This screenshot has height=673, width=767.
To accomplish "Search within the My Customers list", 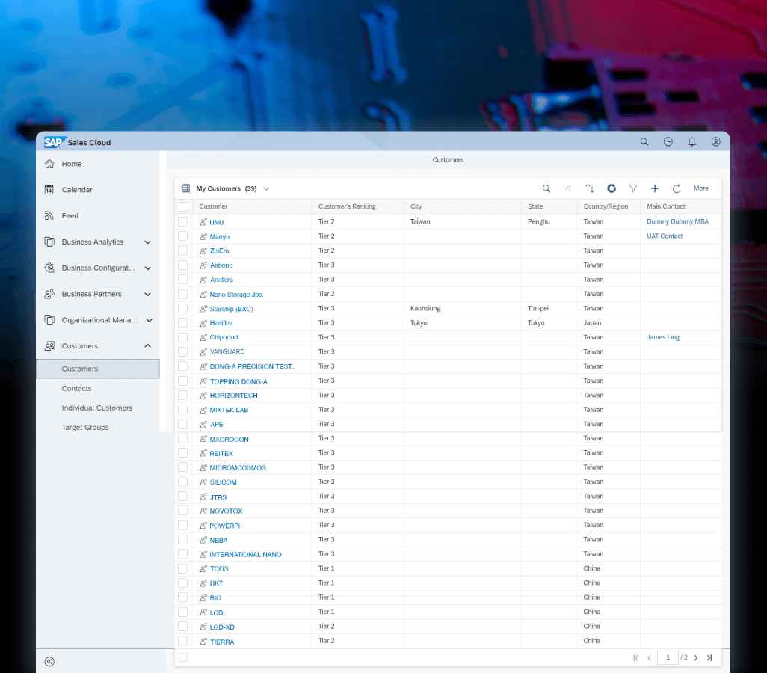I will [546, 188].
